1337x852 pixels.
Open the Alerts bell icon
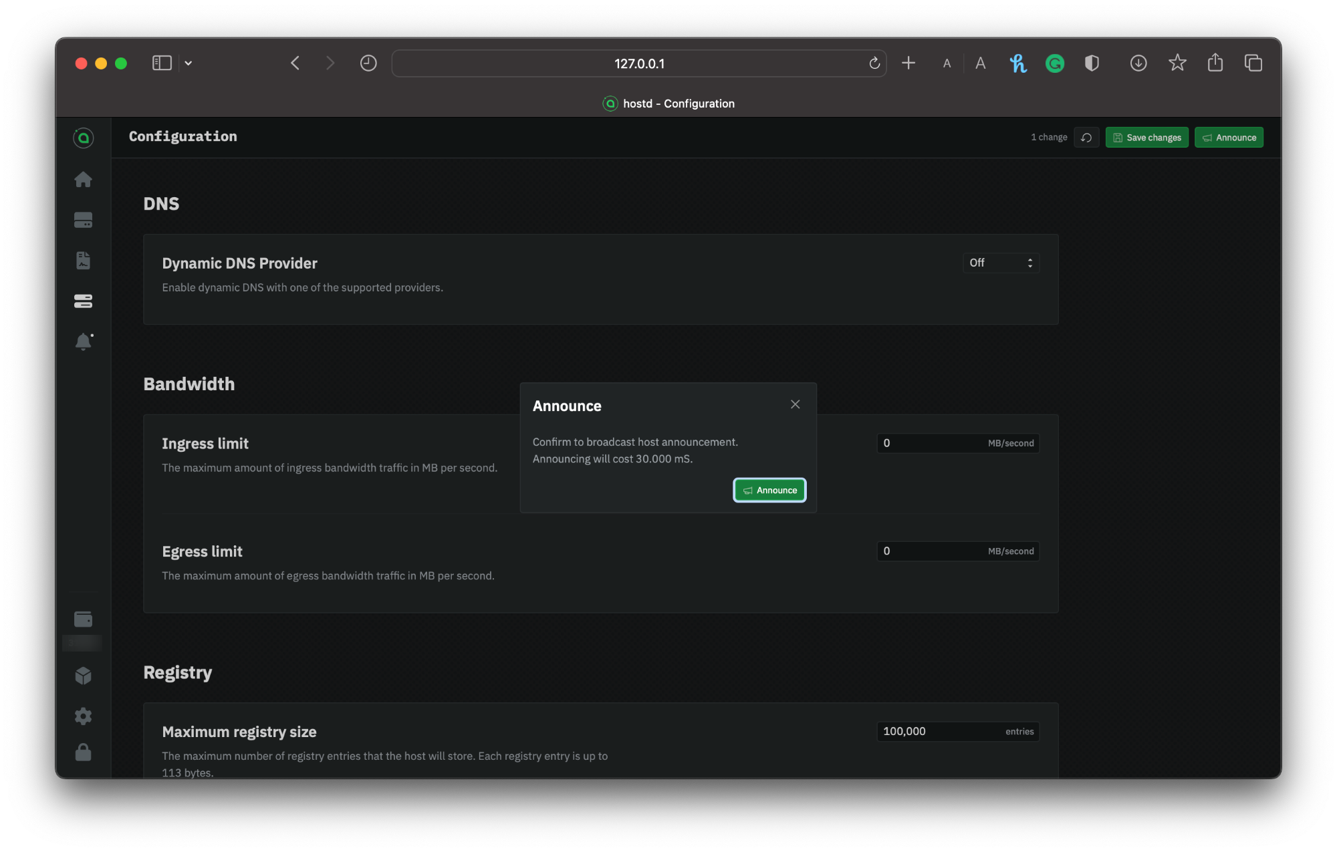[83, 341]
